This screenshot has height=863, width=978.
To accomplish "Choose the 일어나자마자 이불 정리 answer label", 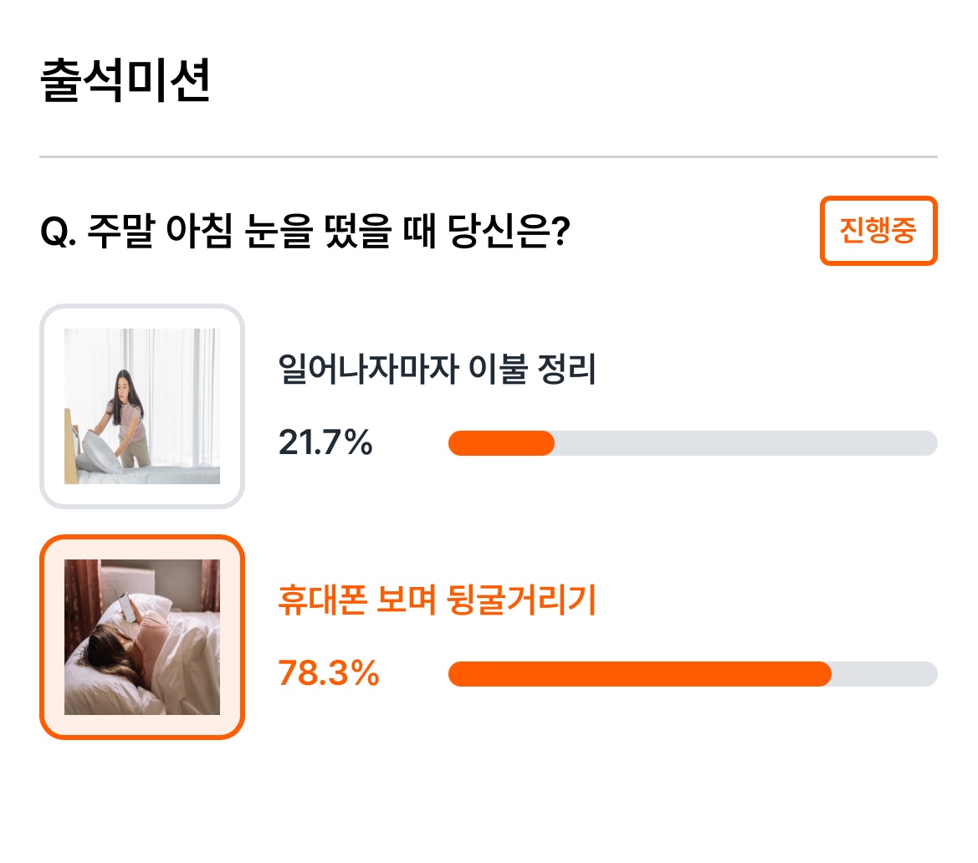I will point(437,368).
